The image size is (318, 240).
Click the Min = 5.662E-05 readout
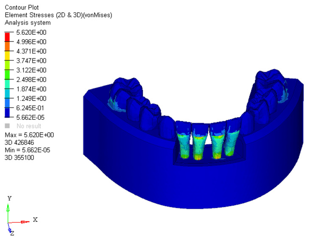click(x=28, y=150)
